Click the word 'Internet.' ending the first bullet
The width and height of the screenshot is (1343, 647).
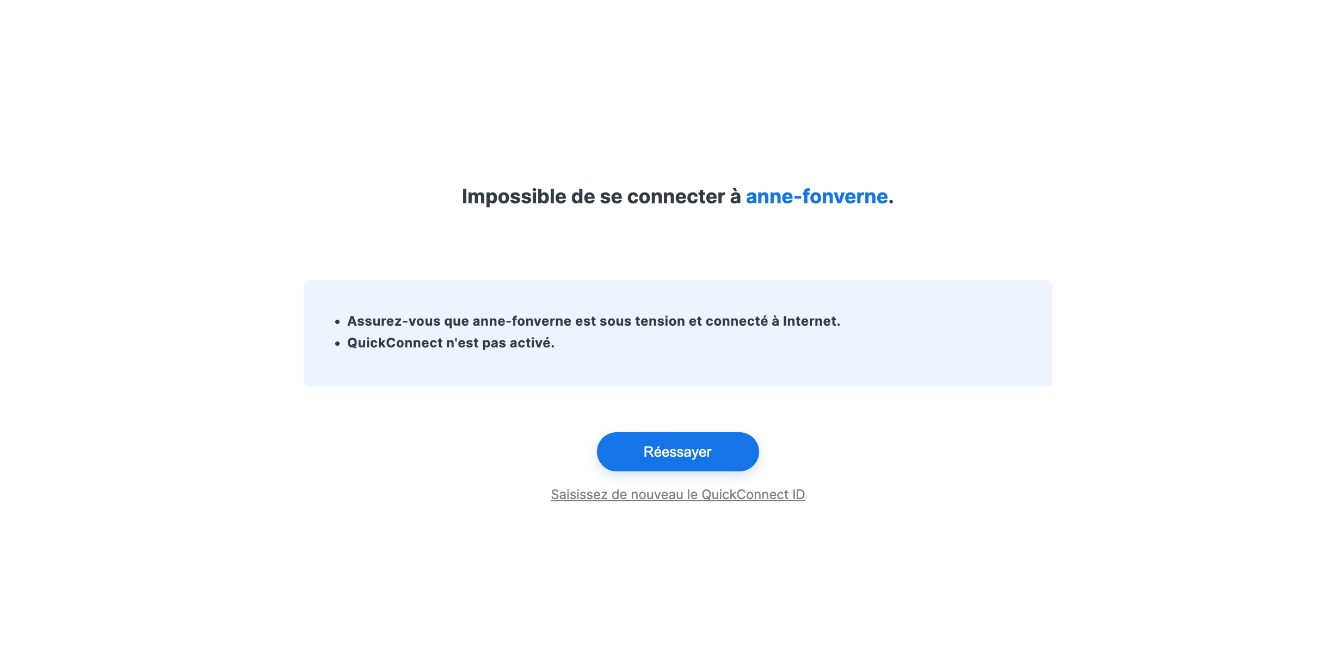(x=811, y=321)
